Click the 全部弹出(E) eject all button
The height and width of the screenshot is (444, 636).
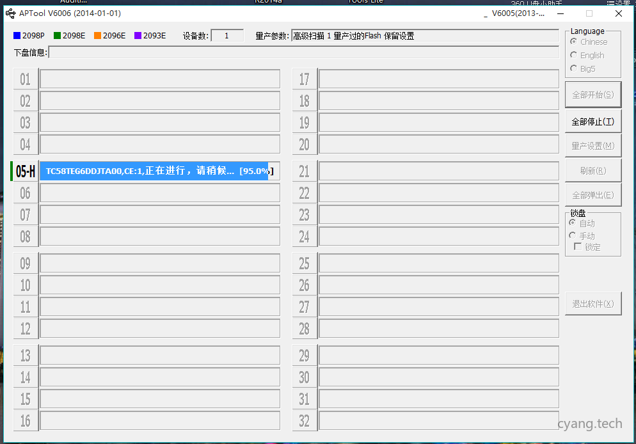pyautogui.click(x=593, y=195)
